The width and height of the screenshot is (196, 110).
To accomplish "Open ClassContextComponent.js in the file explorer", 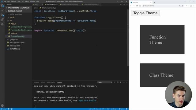I will (x=18, y=27).
